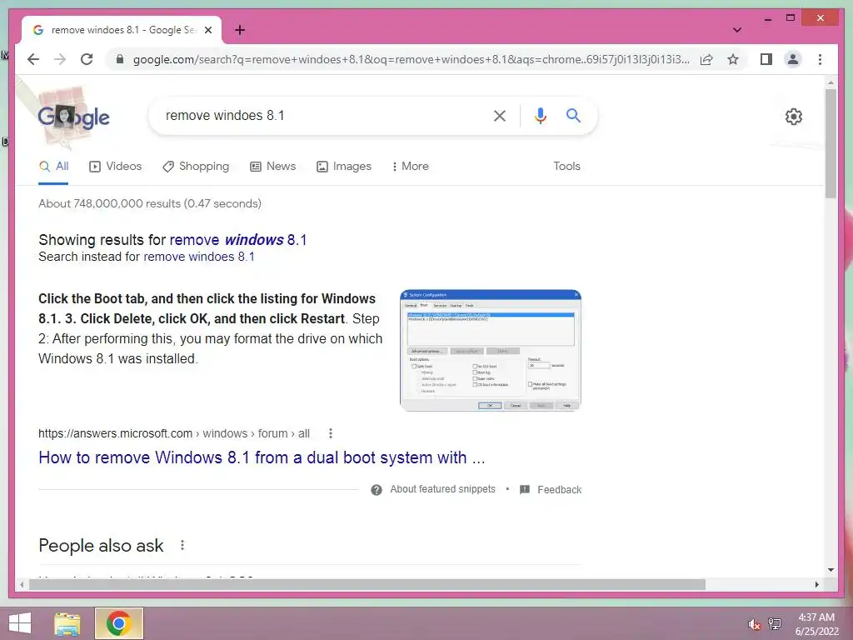
Task: Switch to Shopping results
Action: point(196,167)
